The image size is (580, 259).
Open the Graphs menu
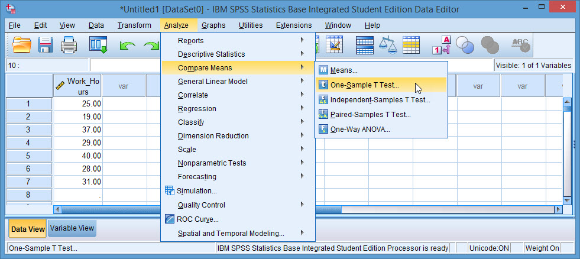pos(213,25)
